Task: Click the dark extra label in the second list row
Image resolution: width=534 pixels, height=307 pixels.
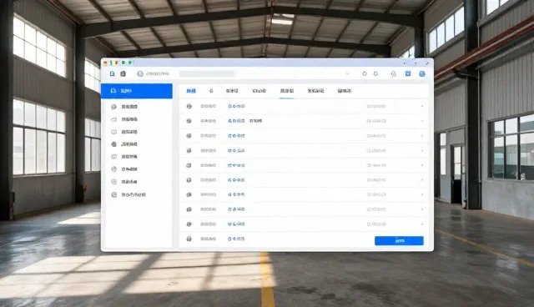Action: tap(256, 121)
